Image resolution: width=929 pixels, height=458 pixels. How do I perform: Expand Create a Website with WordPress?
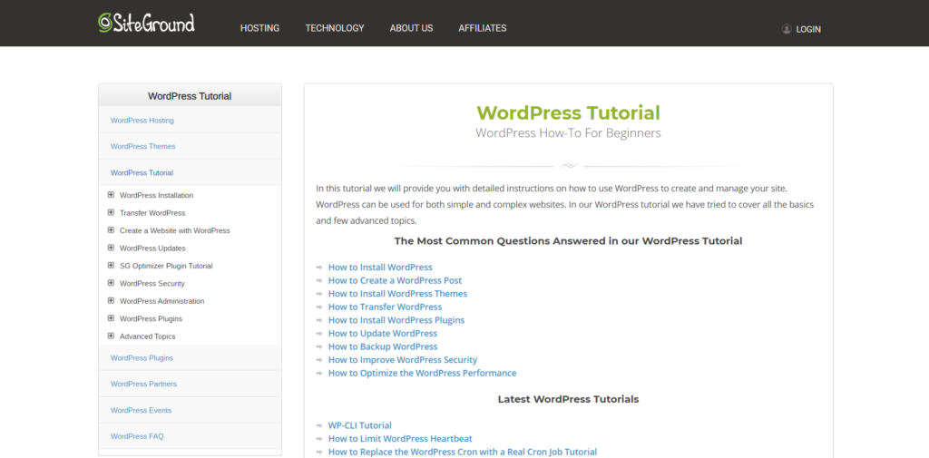(x=111, y=229)
